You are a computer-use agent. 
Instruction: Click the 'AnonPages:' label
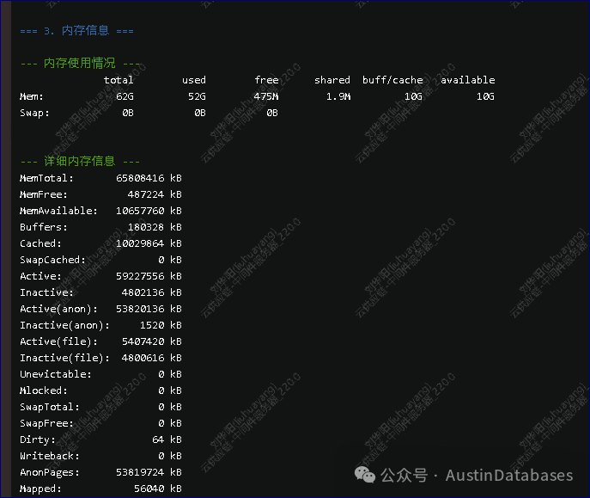[49, 472]
